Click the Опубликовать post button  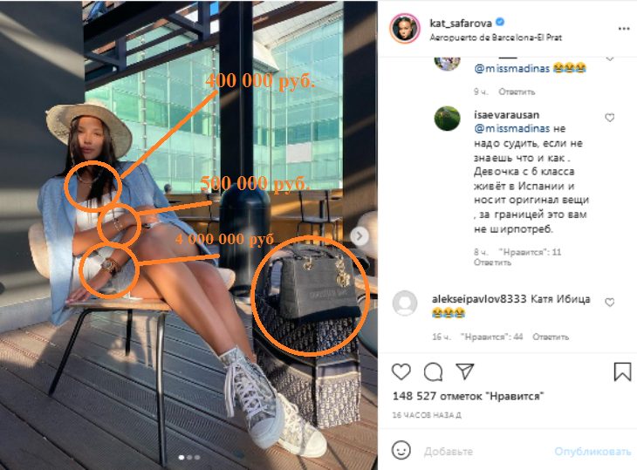coord(592,452)
